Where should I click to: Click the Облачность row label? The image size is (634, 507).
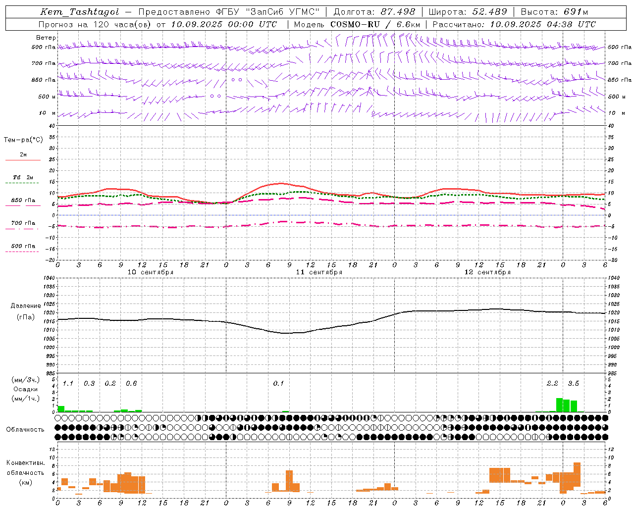pos(25,430)
